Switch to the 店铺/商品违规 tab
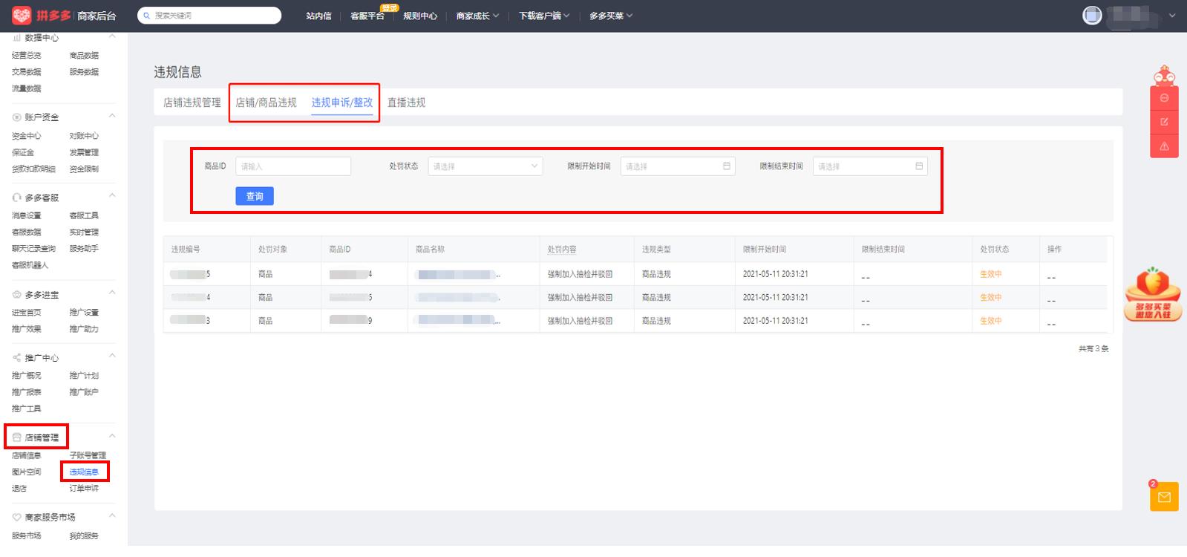This screenshot has width=1187, height=557. click(266, 102)
